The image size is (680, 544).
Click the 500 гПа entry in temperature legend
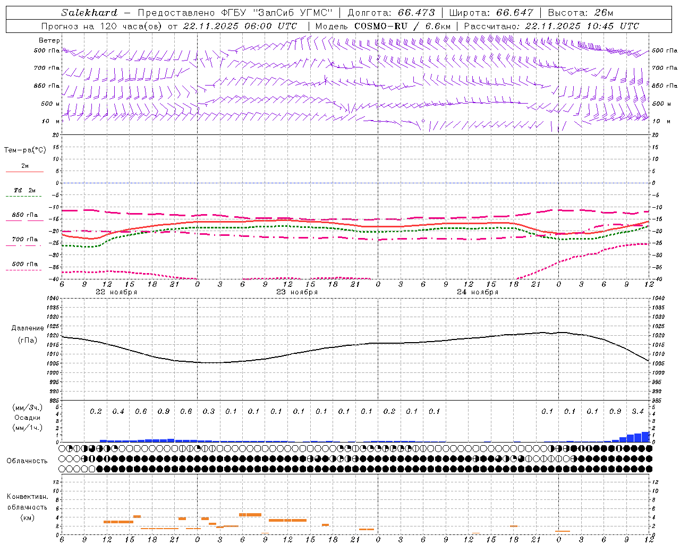click(x=25, y=264)
